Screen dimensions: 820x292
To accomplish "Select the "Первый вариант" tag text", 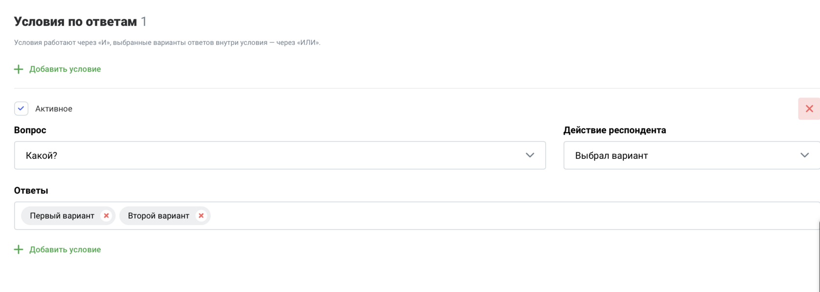I will 62,215.
